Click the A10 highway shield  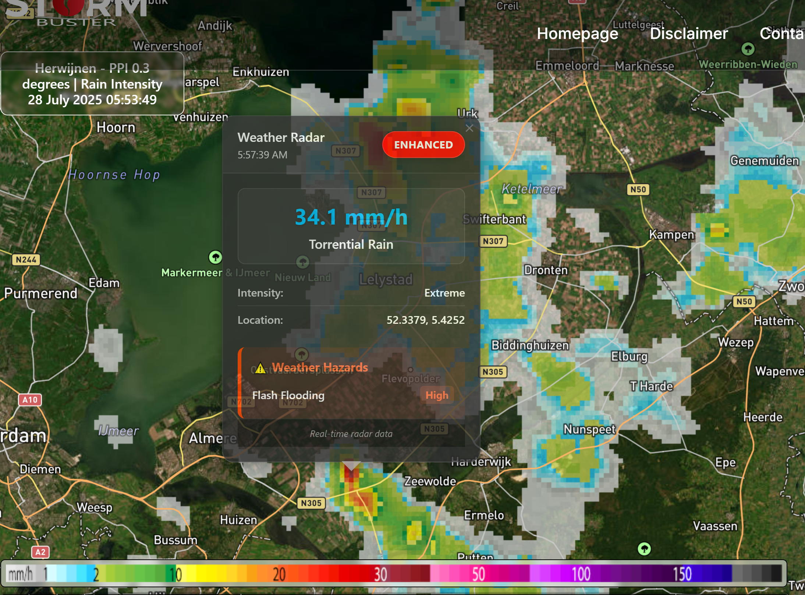tap(30, 400)
